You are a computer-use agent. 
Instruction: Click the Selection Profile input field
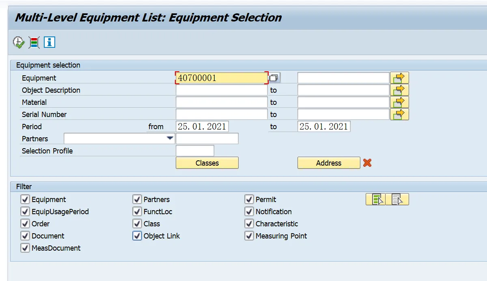195,151
